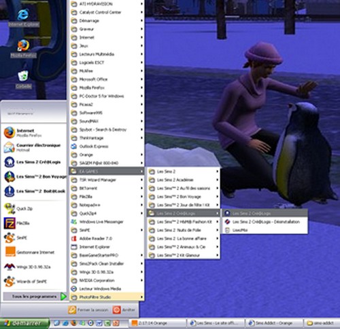Launch Les Sims 2 Boît@Look from start list

pyautogui.click(x=34, y=191)
